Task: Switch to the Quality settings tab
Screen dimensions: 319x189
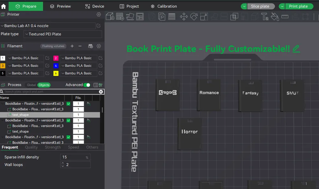Action: point(31,147)
